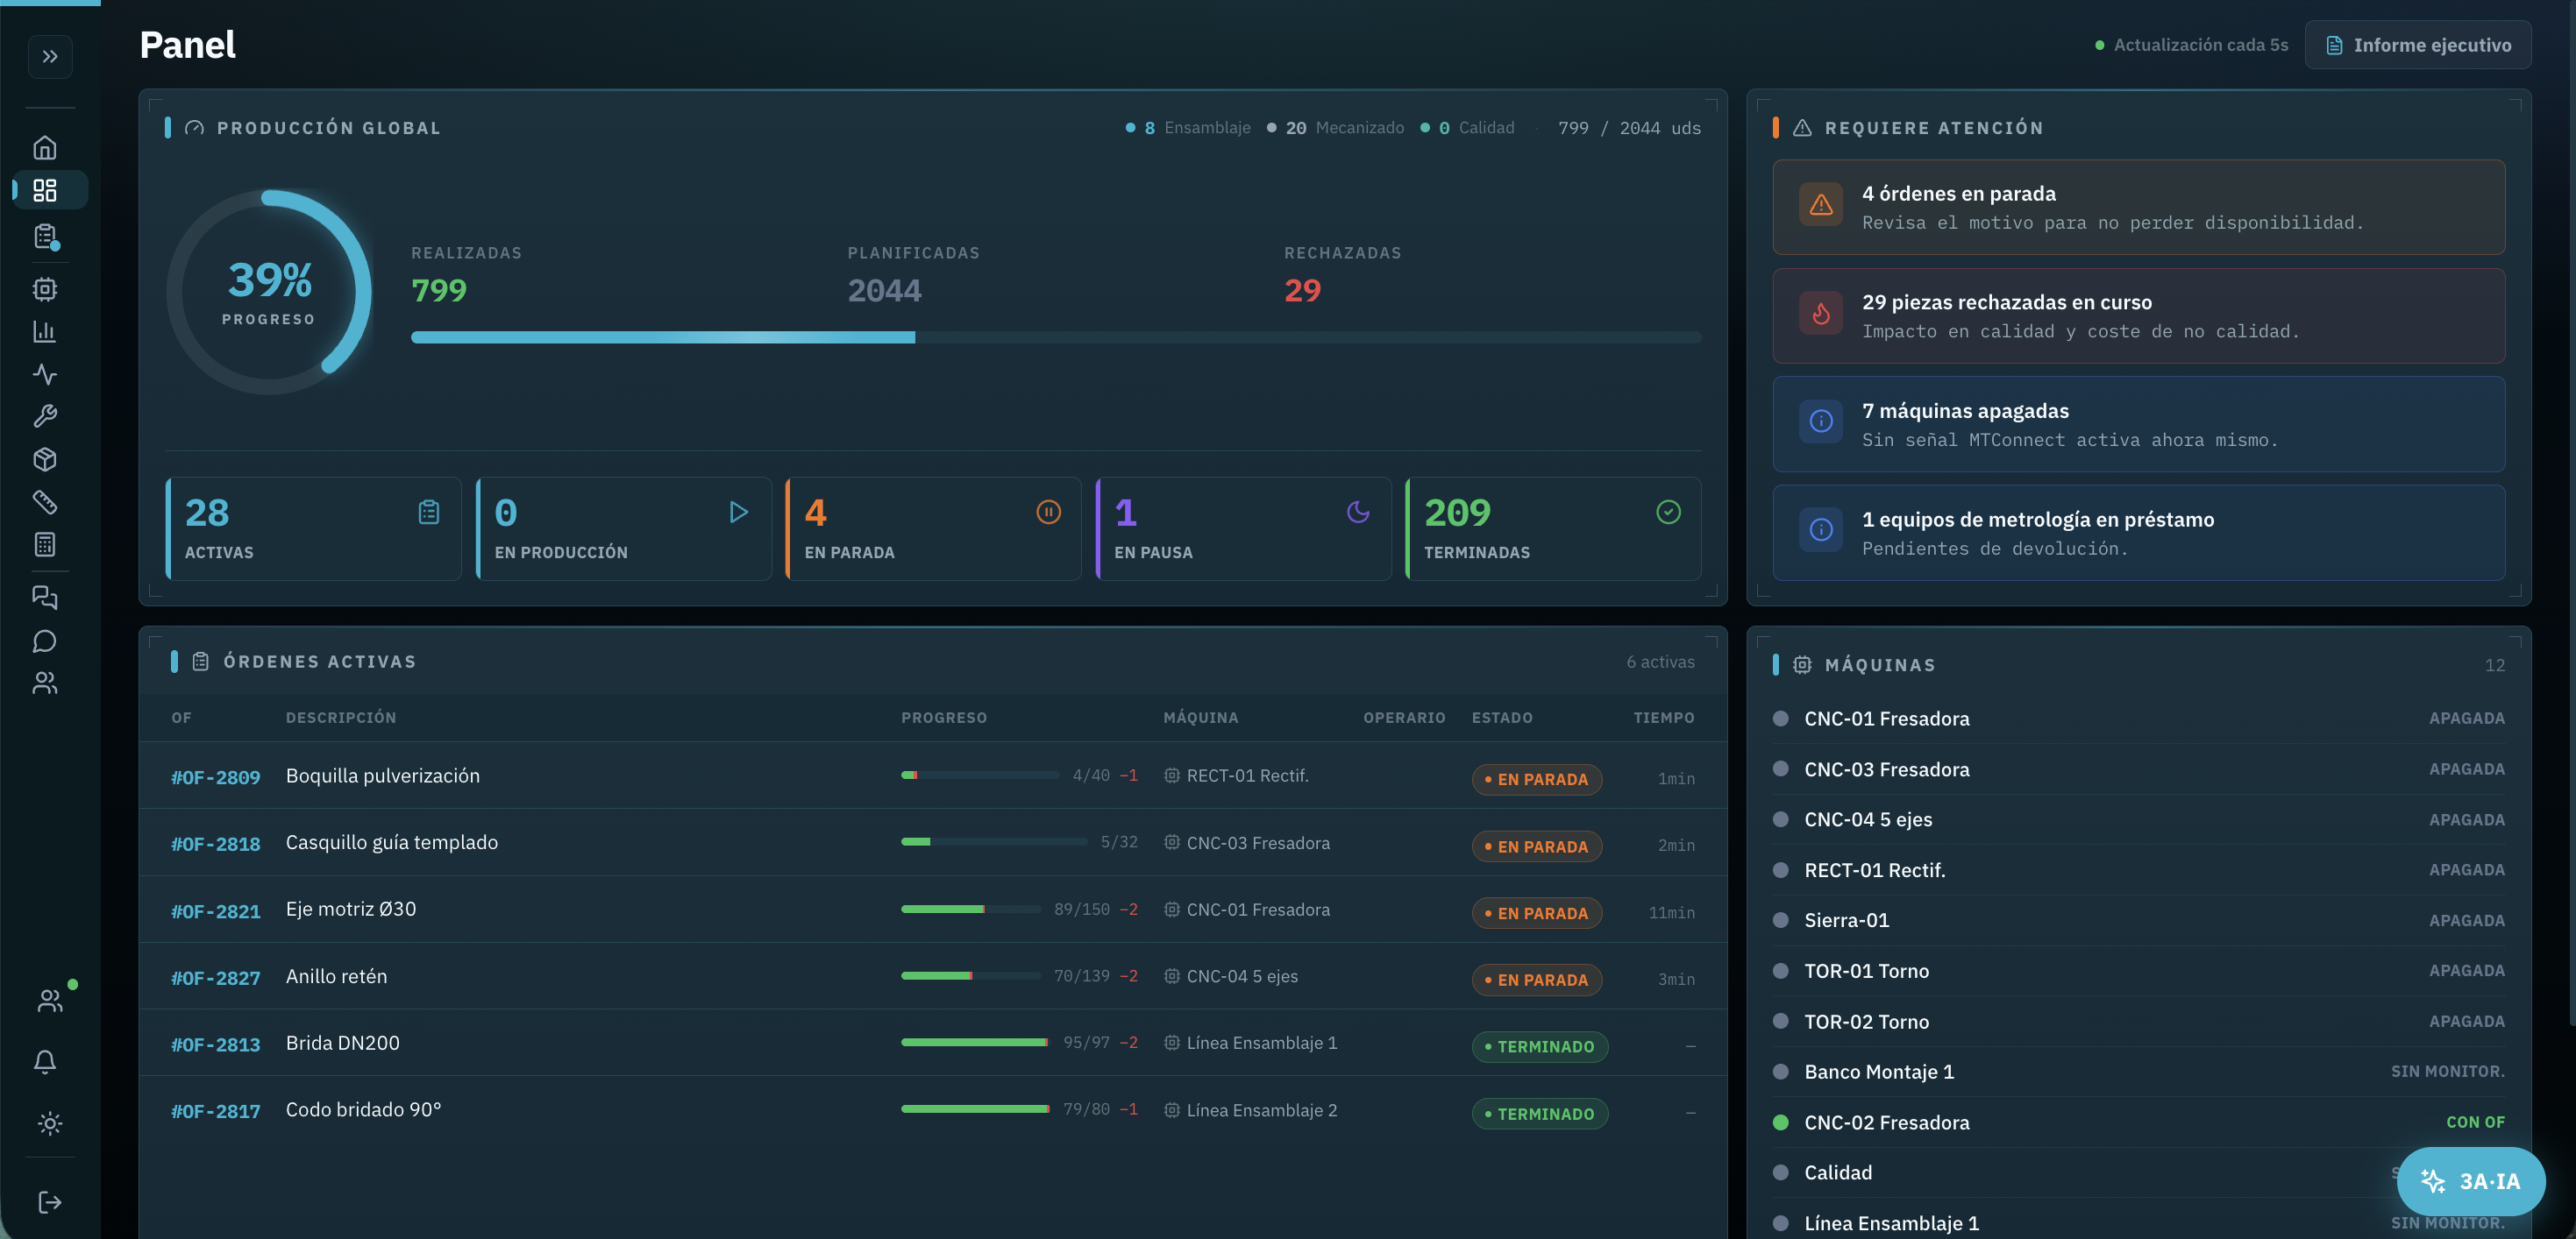Open the package box icon in sidebar
Image resolution: width=2576 pixels, height=1239 pixels.
tap(45, 458)
